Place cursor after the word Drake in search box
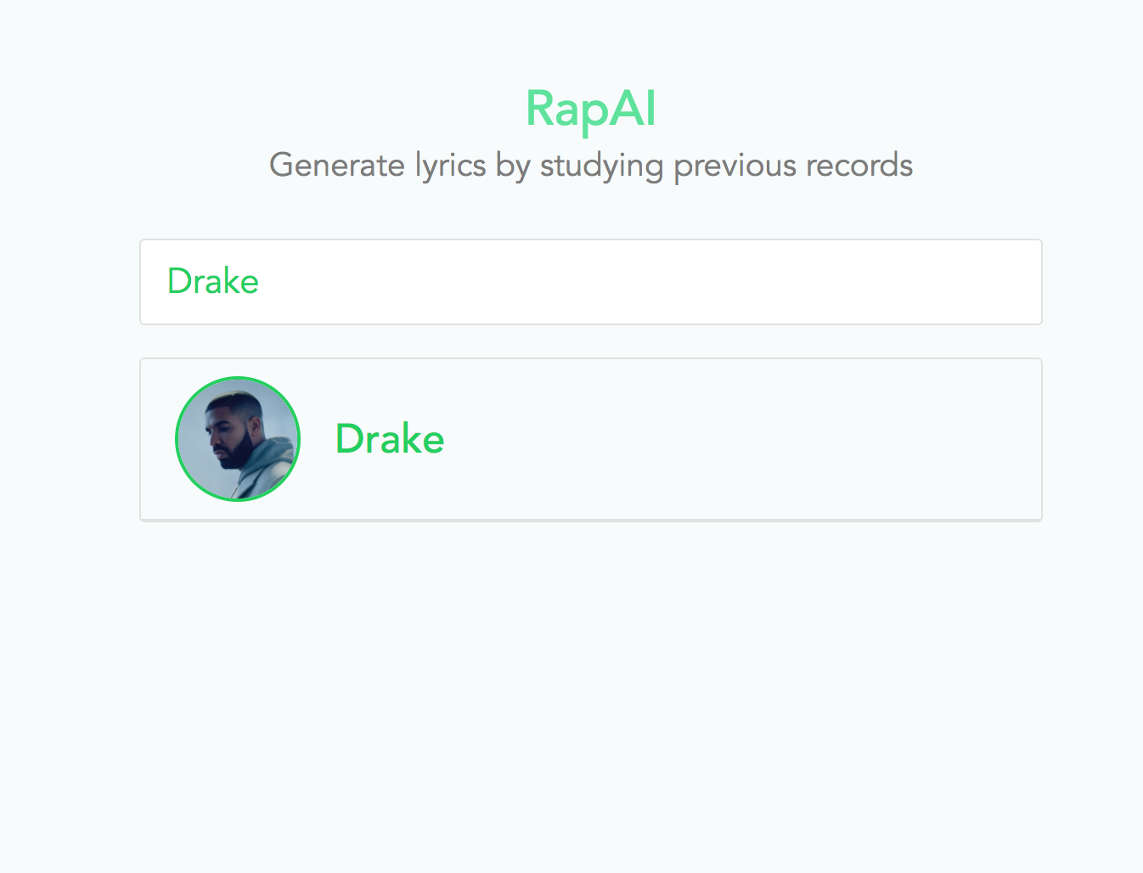The height and width of the screenshot is (873, 1143). click(258, 282)
